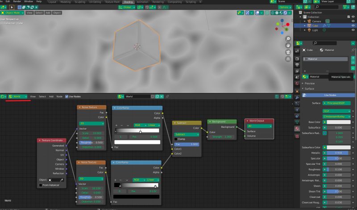Image resolution: width=357 pixels, height=210 pixels.
Task: Open the Object Mode dropdown
Action: (x=12, y=13)
